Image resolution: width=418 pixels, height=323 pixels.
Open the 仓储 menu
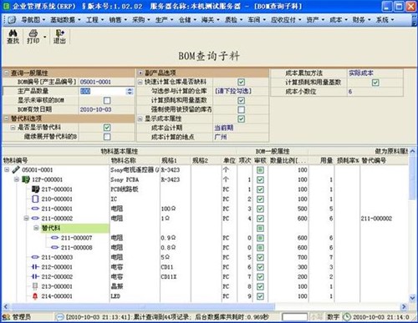(187, 20)
